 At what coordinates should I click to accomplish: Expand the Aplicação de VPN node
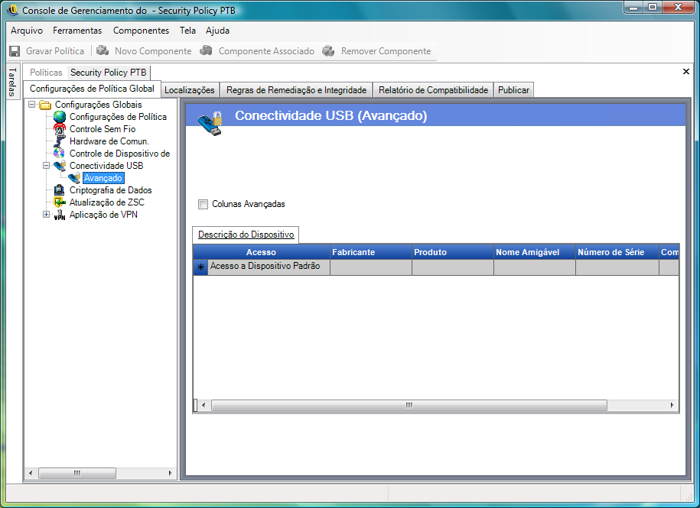46,215
